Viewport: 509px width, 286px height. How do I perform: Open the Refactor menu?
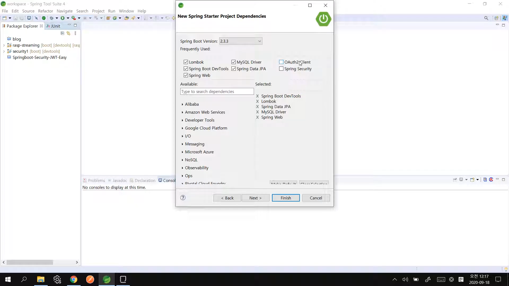pos(45,11)
